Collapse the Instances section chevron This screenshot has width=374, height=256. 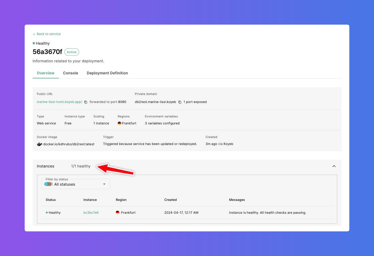tap(334, 166)
